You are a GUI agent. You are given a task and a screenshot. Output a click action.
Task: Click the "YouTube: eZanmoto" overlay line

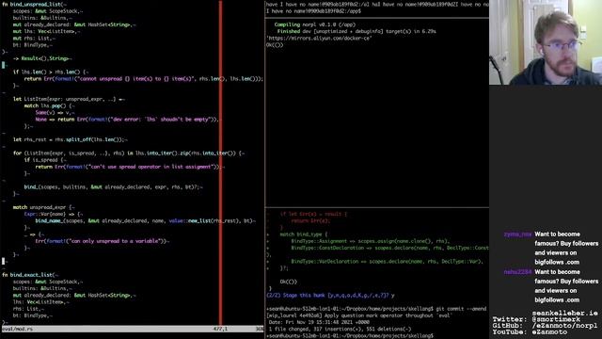(x=530, y=332)
